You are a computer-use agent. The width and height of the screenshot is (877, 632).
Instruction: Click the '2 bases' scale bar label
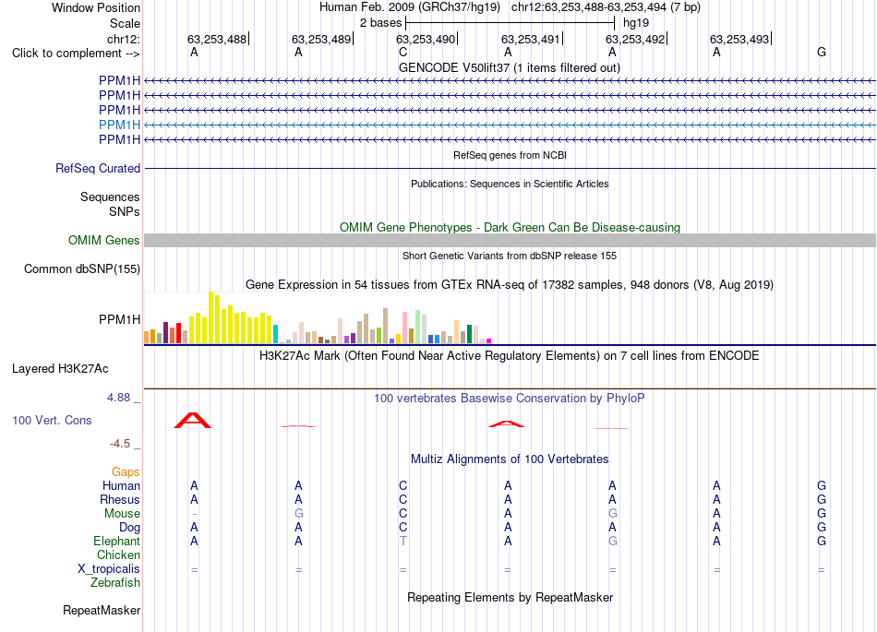pyautogui.click(x=380, y=23)
